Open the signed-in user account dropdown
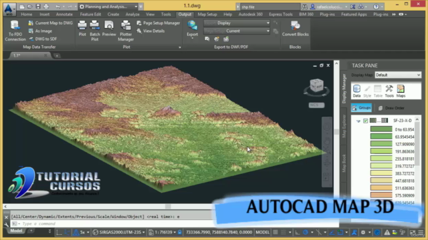428x240 pixels. tap(329, 7)
